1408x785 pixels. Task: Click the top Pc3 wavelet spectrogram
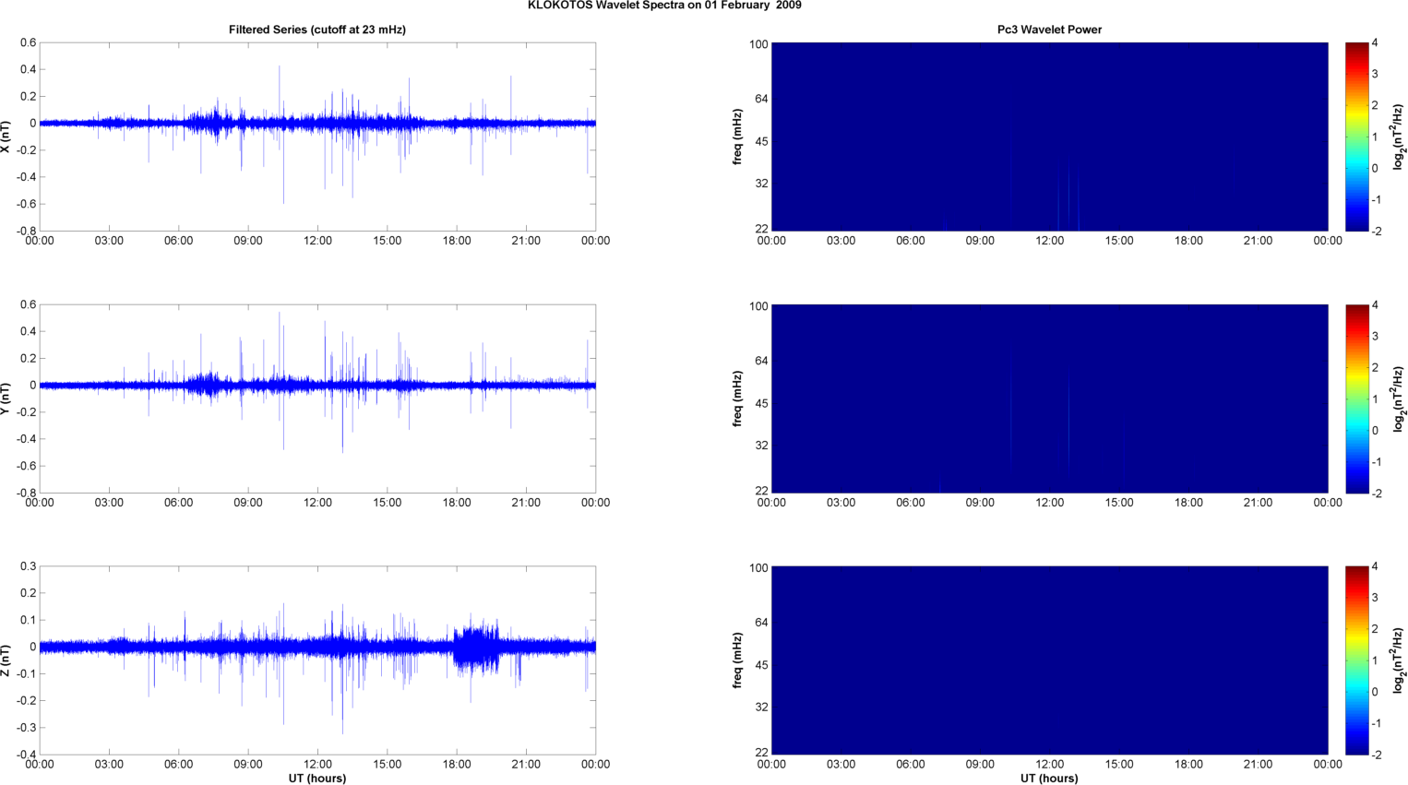[1049, 137]
